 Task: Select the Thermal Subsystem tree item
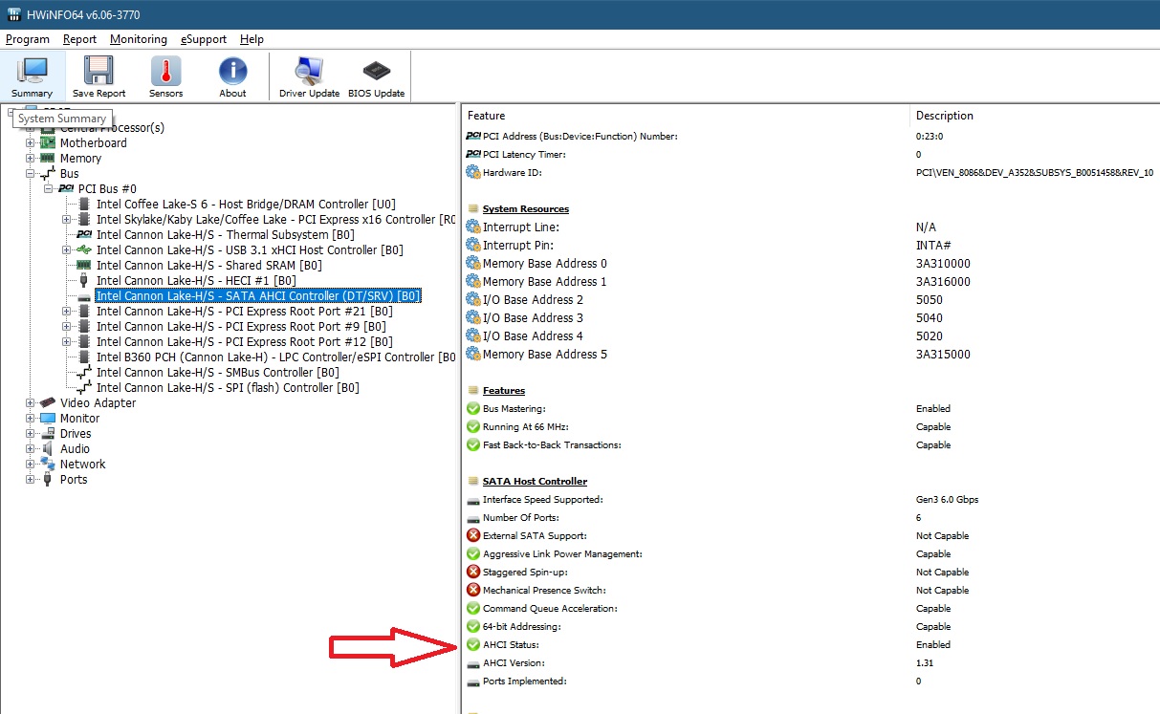click(226, 234)
